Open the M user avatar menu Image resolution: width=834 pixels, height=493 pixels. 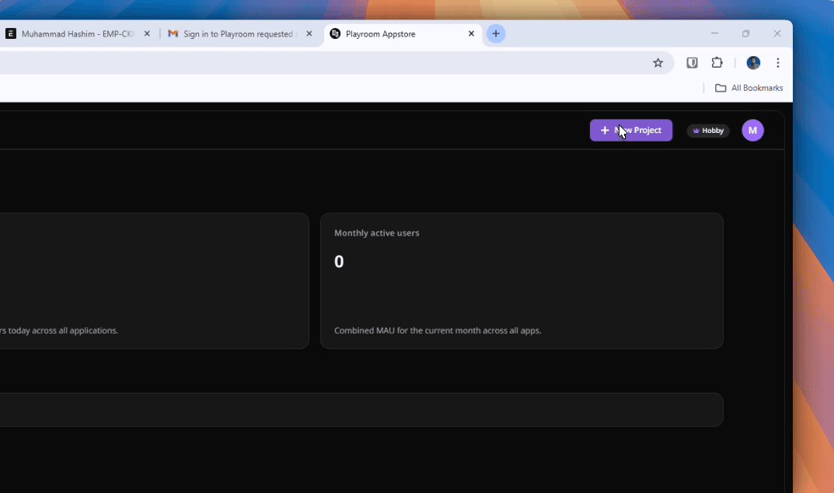click(x=752, y=131)
